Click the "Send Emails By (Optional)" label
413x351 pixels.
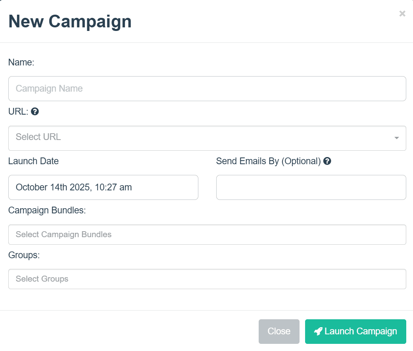coord(268,161)
